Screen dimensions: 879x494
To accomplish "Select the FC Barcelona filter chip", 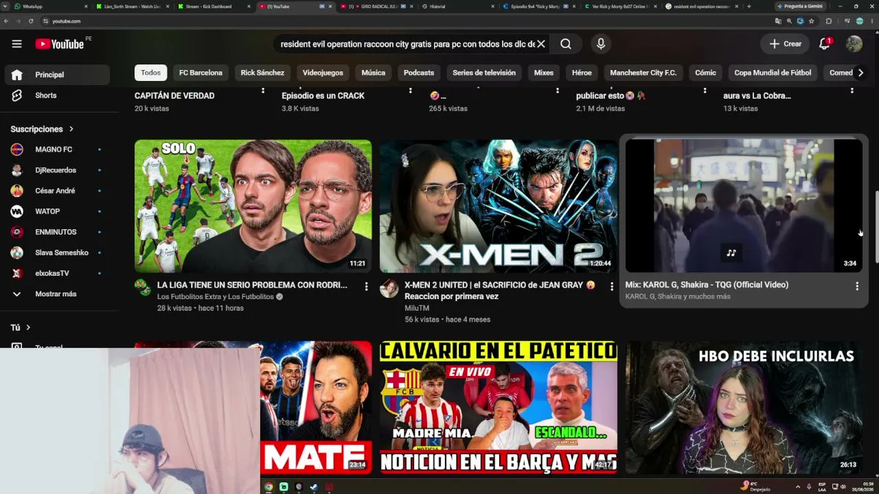I will click(x=201, y=73).
